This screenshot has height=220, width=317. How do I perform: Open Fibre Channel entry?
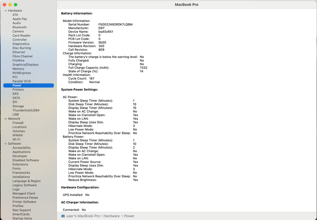(x=22, y=56)
